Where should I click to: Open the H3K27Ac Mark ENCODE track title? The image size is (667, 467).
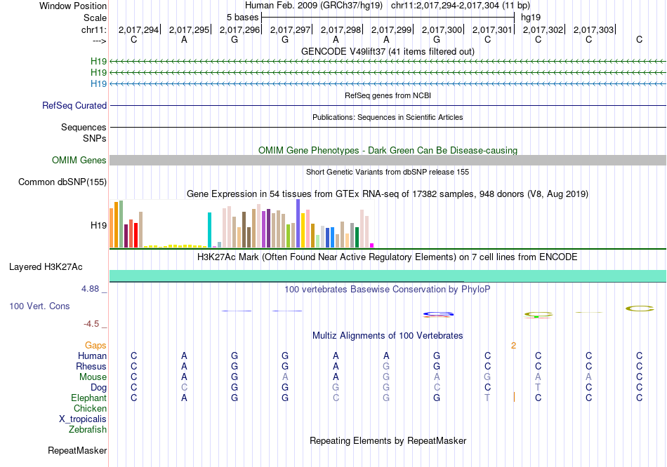(388, 257)
